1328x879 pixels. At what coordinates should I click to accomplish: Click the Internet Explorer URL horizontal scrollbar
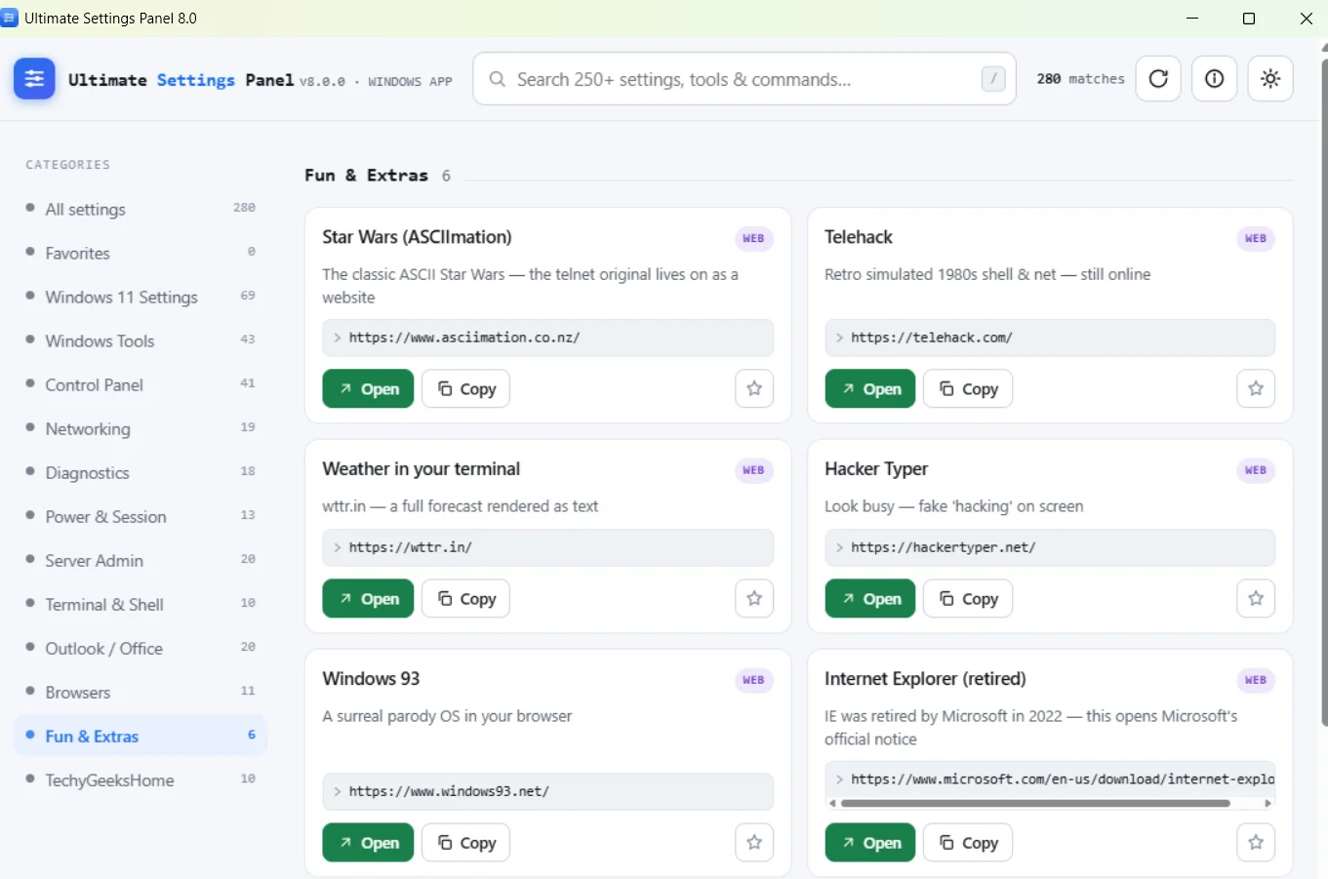pos(1035,804)
